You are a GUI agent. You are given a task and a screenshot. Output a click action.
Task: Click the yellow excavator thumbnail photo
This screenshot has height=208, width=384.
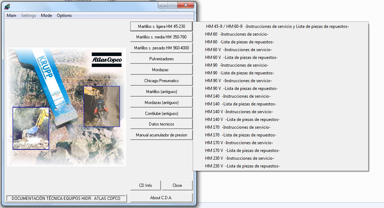(31, 128)
